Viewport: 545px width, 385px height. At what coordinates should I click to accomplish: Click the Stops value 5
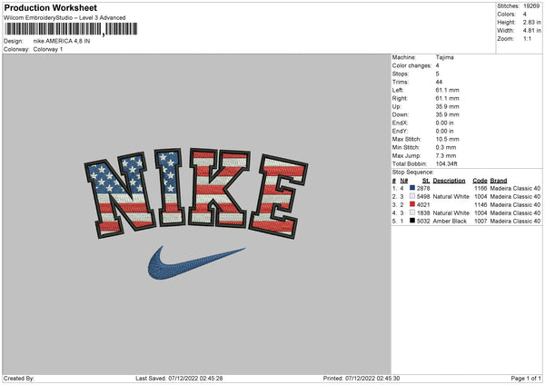click(437, 74)
